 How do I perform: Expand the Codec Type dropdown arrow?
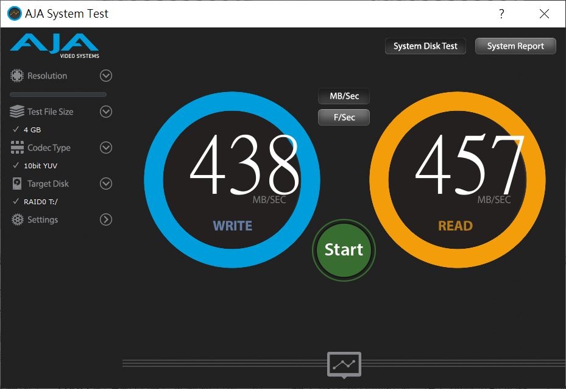(106, 148)
